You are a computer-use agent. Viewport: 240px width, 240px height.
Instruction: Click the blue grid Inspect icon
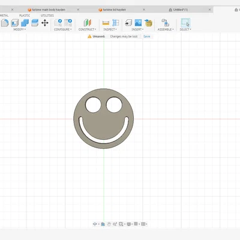coord(116,23)
